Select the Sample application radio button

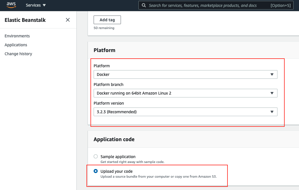[96, 156]
